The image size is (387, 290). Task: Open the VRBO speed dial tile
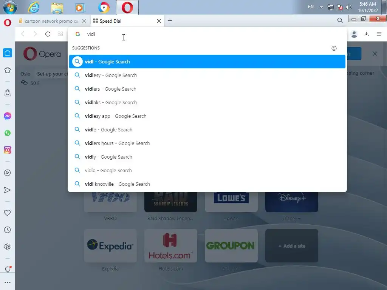(110, 202)
